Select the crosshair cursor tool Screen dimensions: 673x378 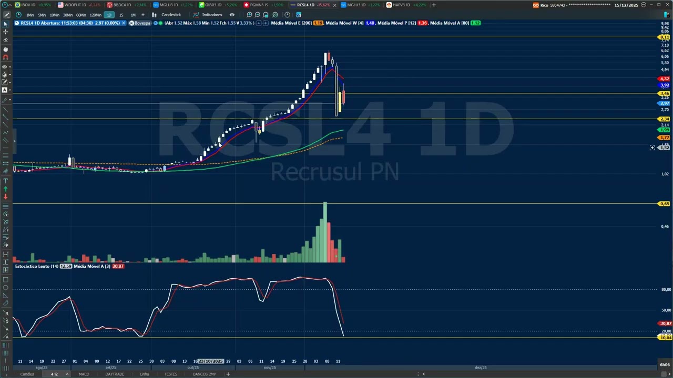click(6, 32)
